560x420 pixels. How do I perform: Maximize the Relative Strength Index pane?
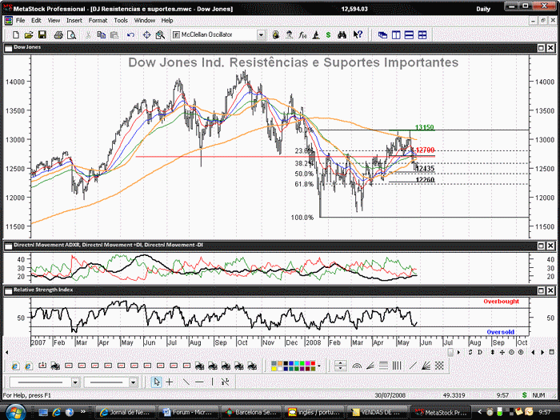(541, 290)
